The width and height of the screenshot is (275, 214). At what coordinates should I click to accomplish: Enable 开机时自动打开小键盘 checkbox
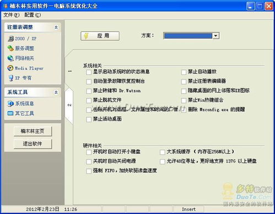(89, 152)
